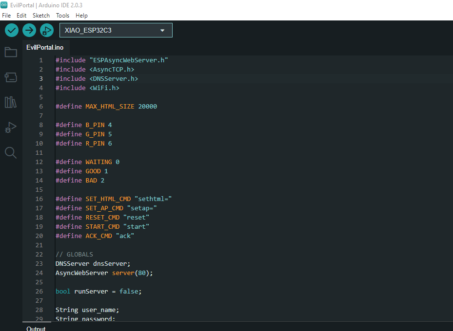Click the value 20000 on line 6
This screenshot has height=331, width=453.
(148, 107)
